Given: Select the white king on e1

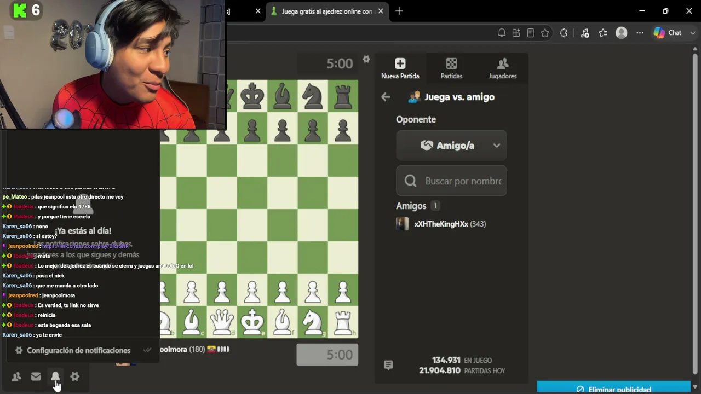Looking at the screenshot, I should (252, 322).
